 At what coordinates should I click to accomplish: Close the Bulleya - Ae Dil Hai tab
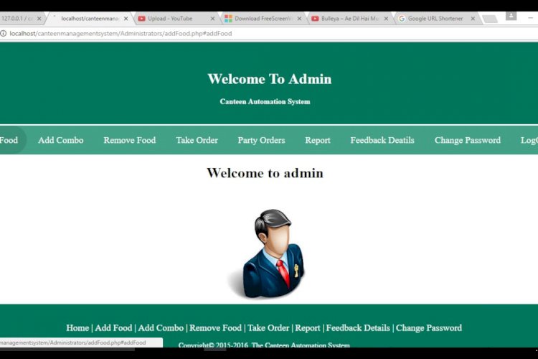point(386,19)
